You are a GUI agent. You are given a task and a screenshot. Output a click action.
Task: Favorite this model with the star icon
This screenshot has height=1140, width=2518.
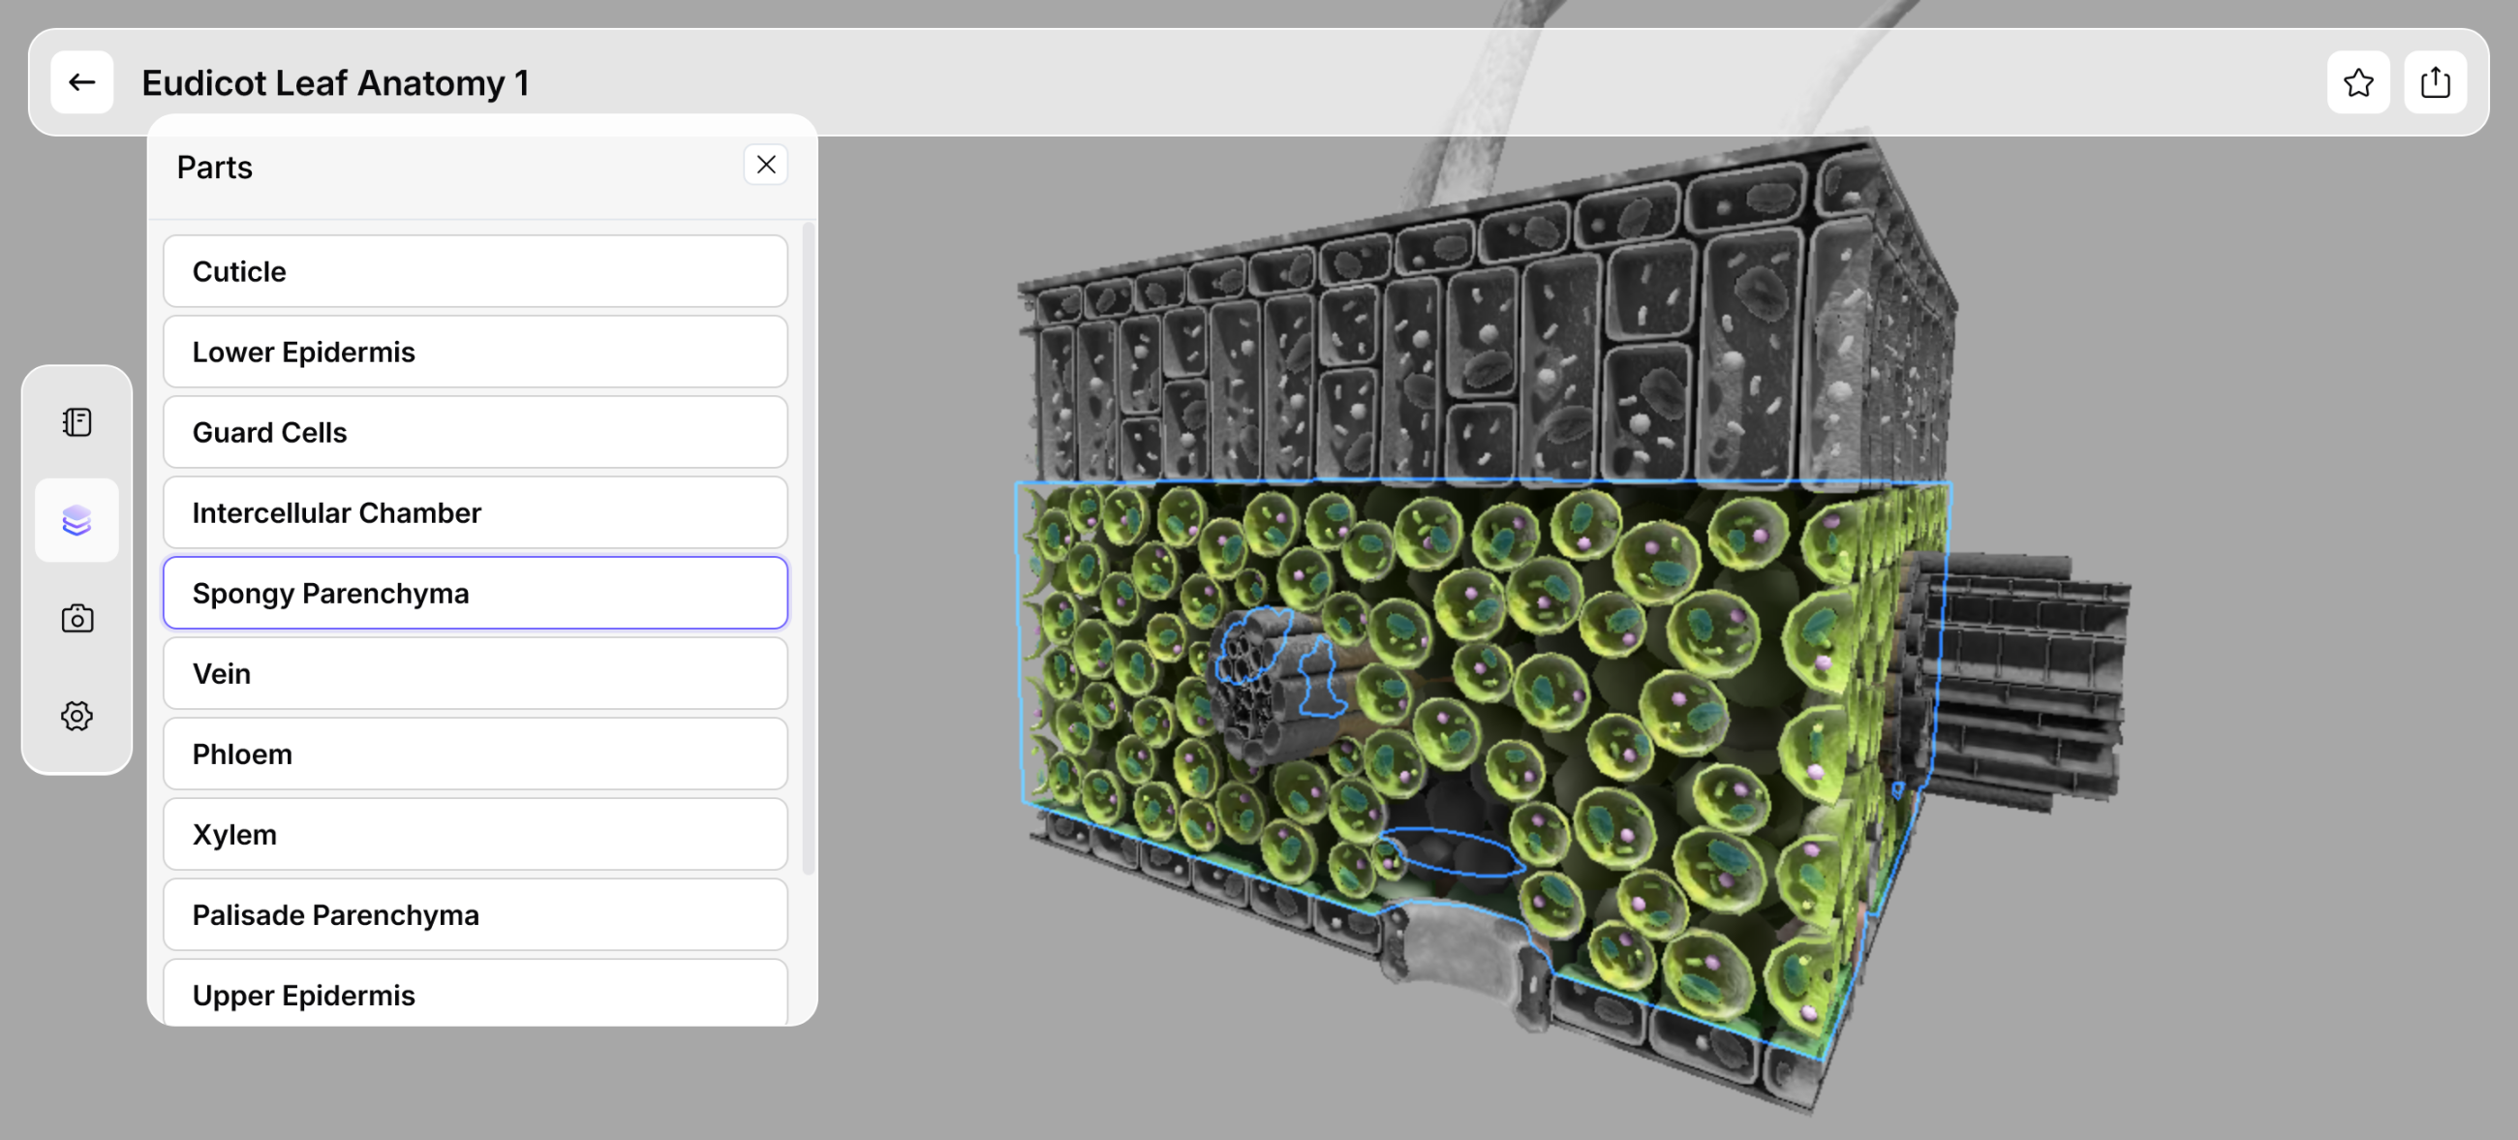(2357, 82)
